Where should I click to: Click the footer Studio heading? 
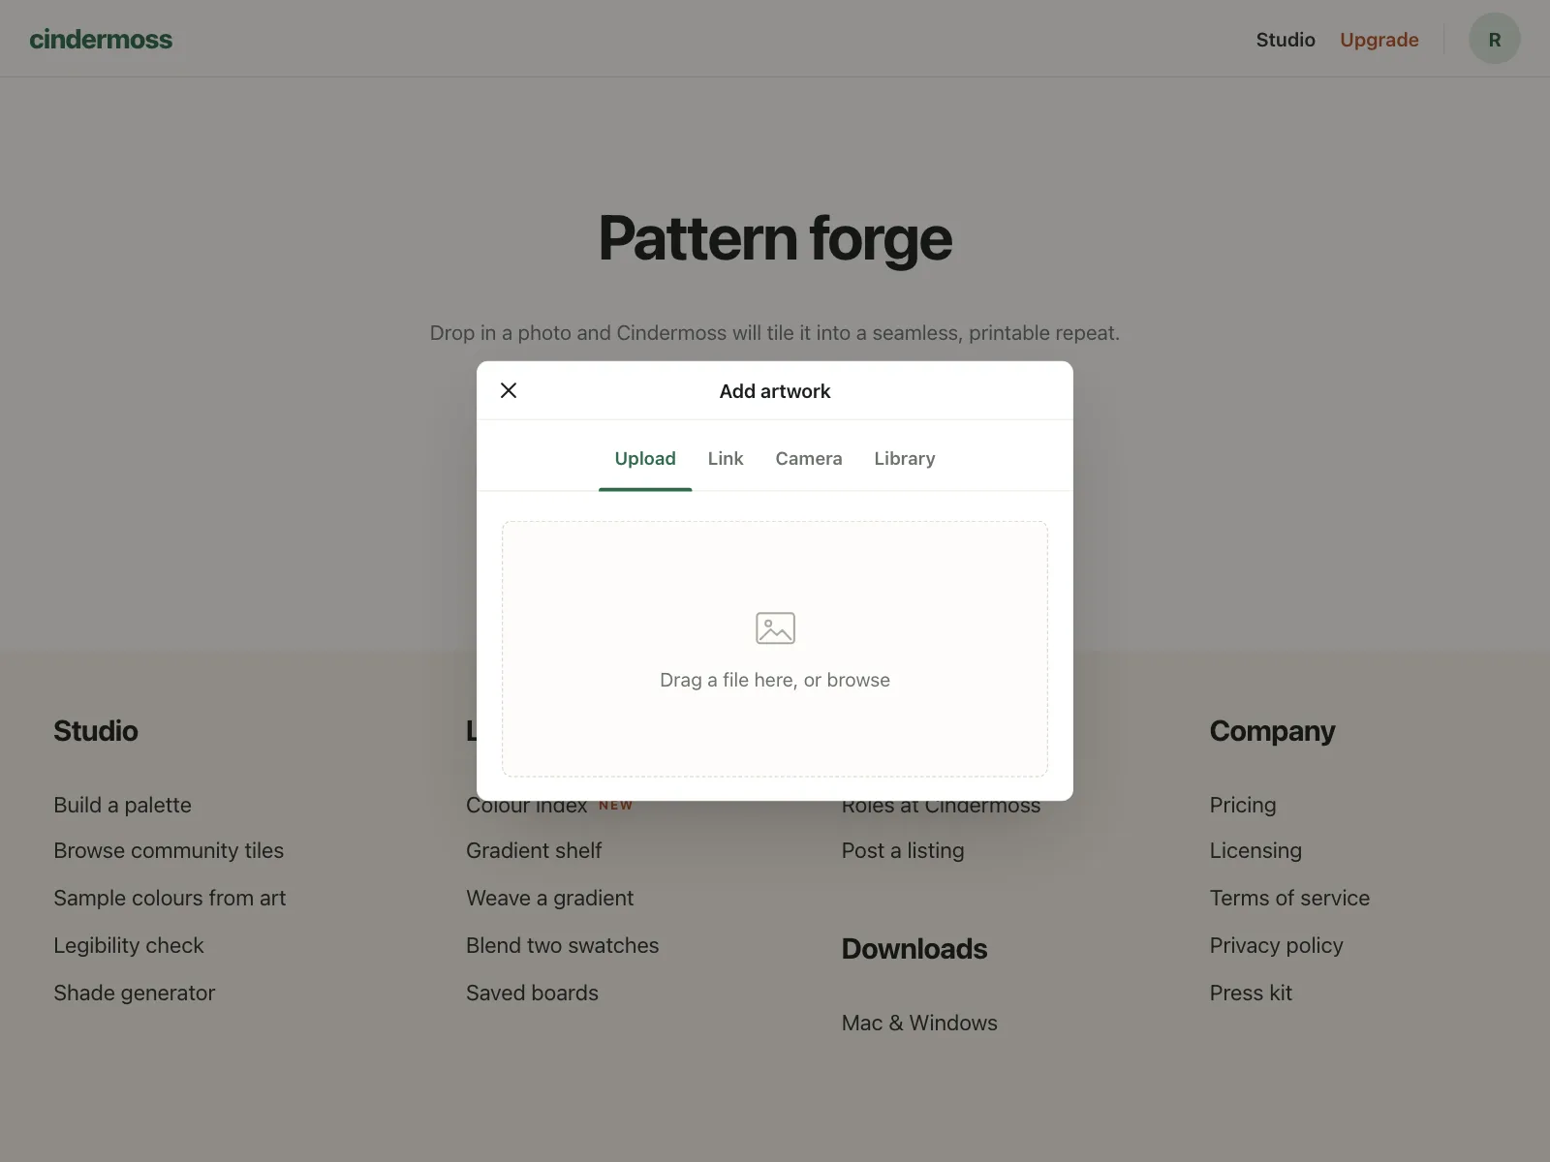point(96,731)
